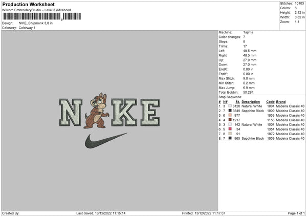Screen dimensions: 307x217
Task: Select stitch count 3126 in stop 1
Action: [236, 106]
